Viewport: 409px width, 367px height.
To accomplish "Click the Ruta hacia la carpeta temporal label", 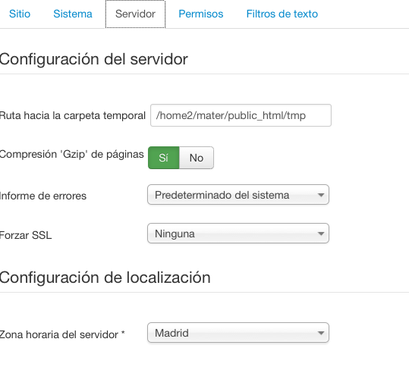I will point(73,115).
